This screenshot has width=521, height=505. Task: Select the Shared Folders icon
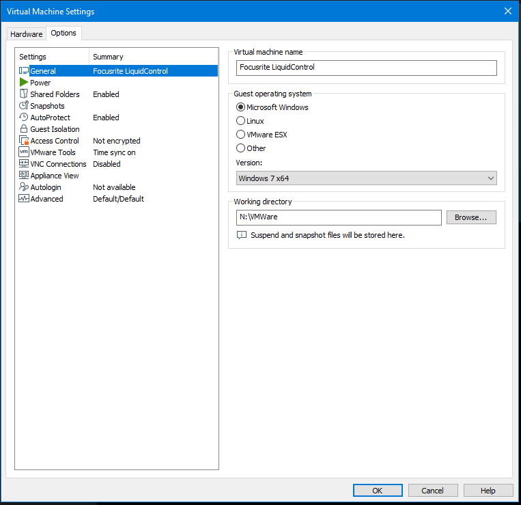coord(24,94)
